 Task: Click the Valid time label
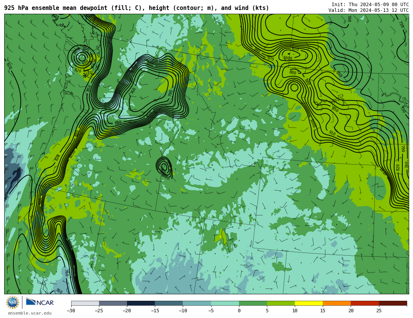(369, 10)
